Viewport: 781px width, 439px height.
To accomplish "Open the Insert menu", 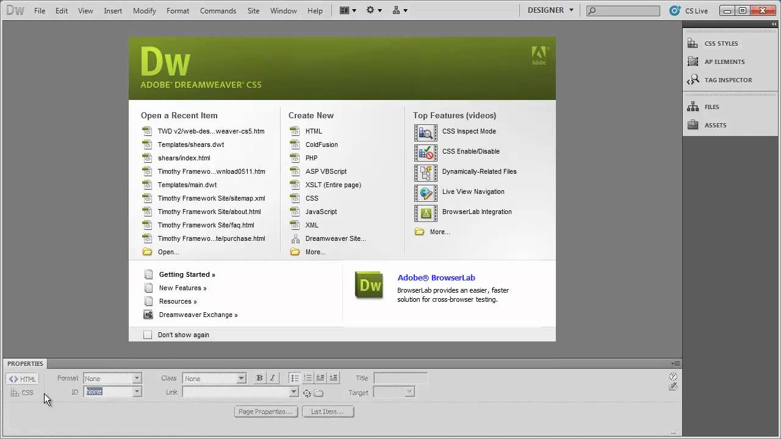I will point(113,10).
